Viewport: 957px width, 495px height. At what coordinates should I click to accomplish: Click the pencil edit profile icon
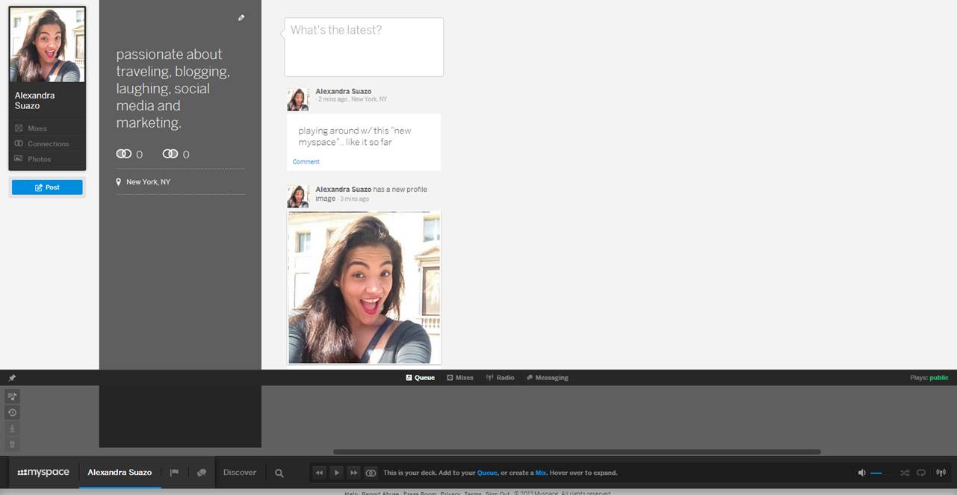coord(241,18)
